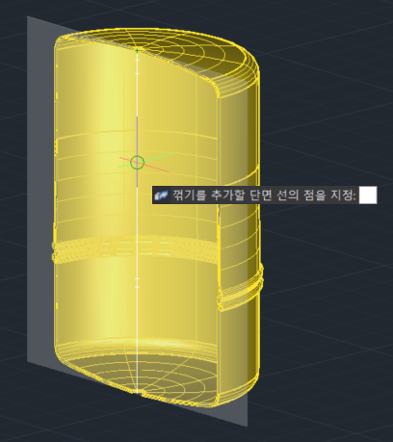Click the small tick marks below the ribbed band
The height and width of the screenshot is (442, 393).
coord(137,282)
